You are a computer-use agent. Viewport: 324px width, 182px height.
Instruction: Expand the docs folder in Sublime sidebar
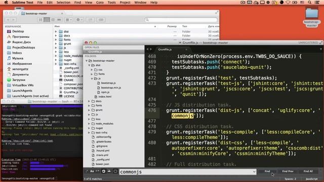(x=89, y=101)
